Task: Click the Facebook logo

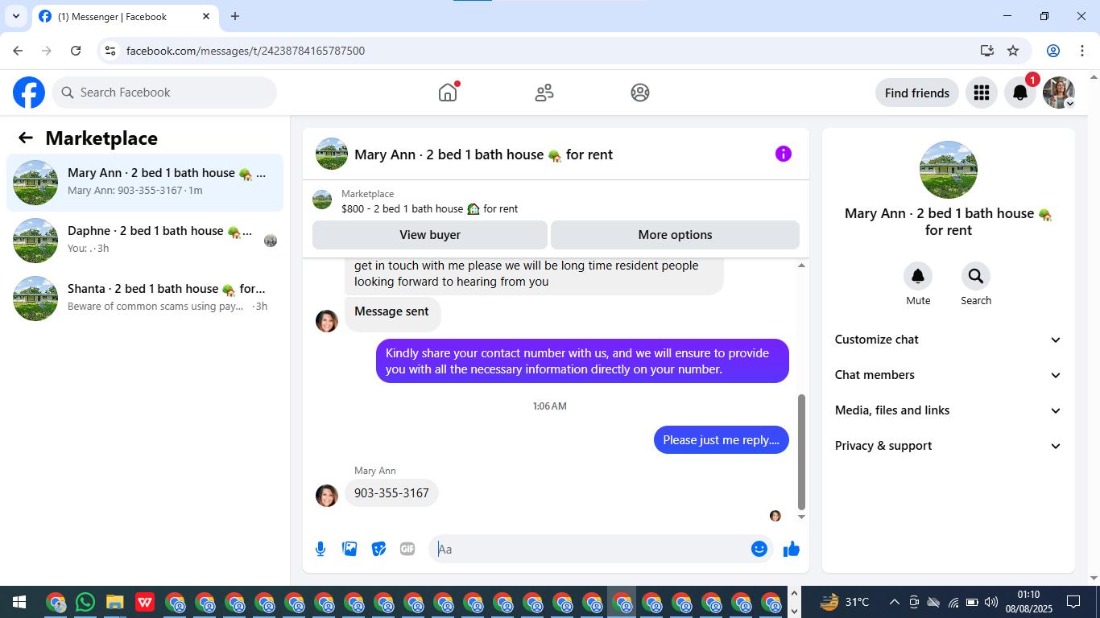Action: coord(29,93)
